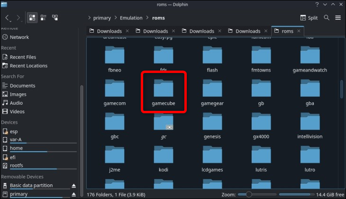346x199 pixels.
Task: Select the fbneo folder
Action: [115, 59]
